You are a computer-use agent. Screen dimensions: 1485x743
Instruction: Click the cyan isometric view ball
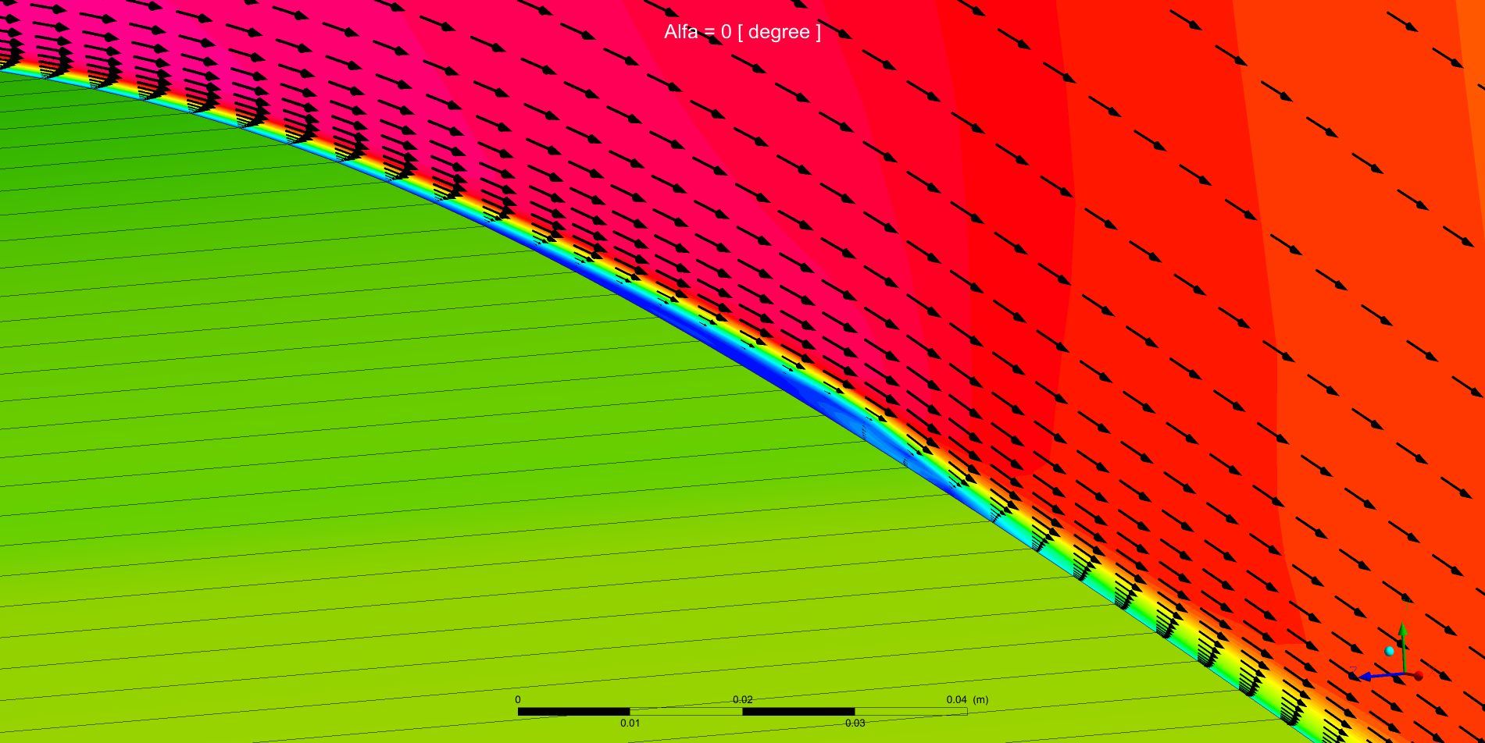pyautogui.click(x=1390, y=651)
